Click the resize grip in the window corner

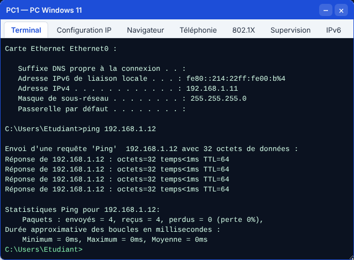352,258
